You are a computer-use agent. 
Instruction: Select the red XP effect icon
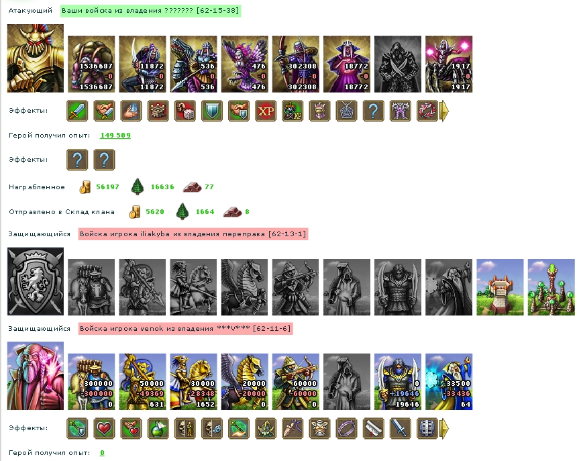266,111
